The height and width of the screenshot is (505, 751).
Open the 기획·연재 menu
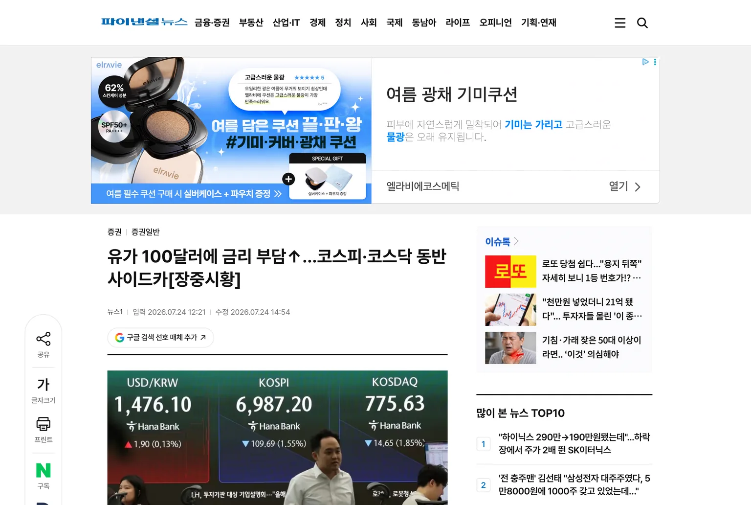(x=539, y=23)
